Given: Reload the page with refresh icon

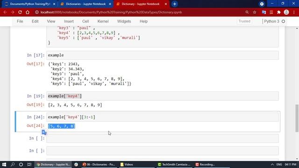Looking at the screenshot, I should [20, 12].
